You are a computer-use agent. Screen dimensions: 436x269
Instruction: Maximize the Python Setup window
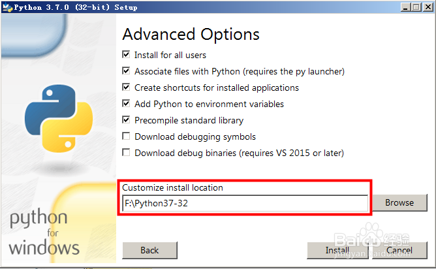[416, 7]
